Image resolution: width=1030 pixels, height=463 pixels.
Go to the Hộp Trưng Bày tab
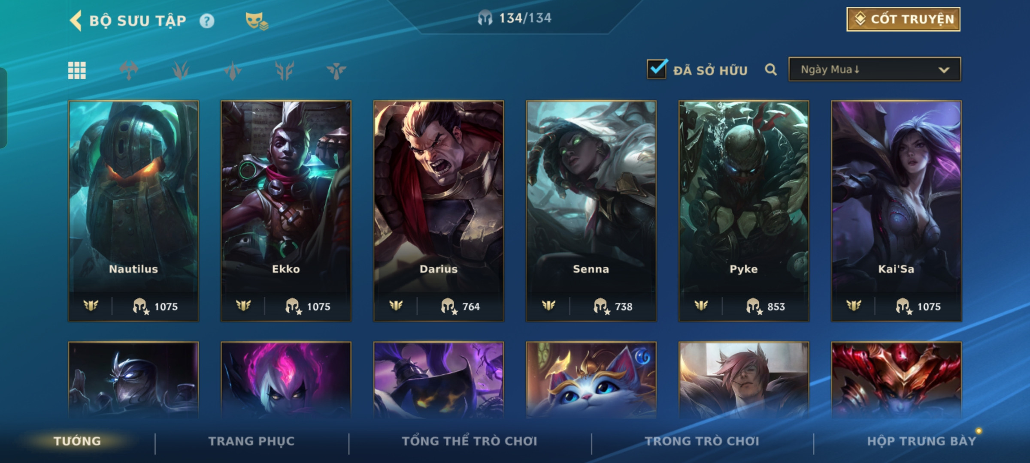[x=921, y=441]
